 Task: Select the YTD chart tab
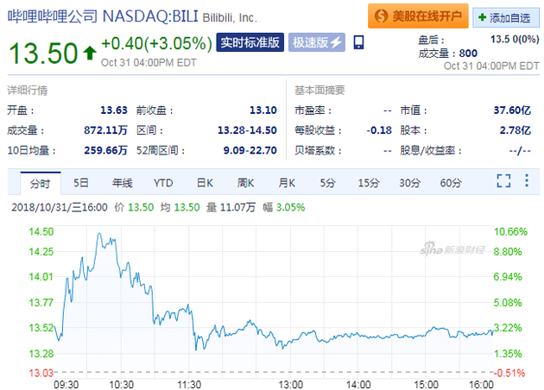coord(163,183)
